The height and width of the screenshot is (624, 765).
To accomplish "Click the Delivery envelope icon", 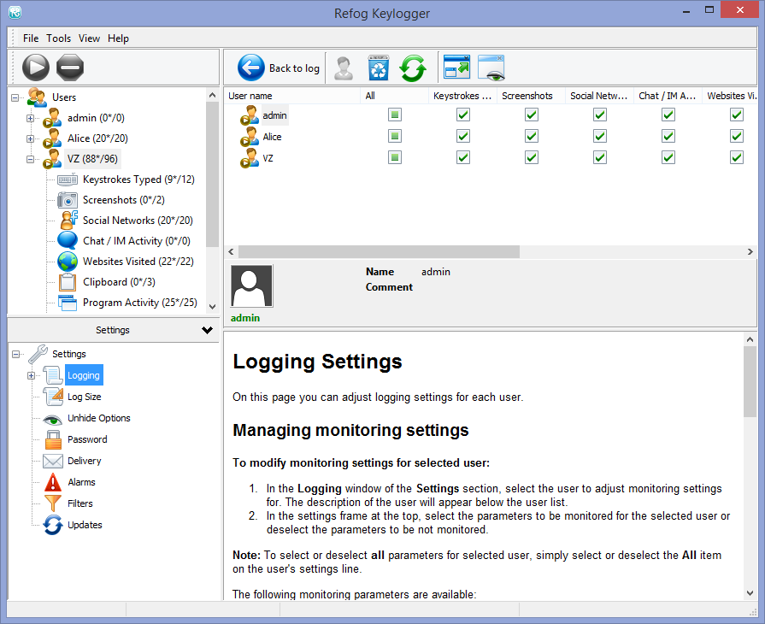I will point(53,461).
